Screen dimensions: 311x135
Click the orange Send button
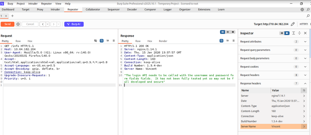click(x=7, y=24)
